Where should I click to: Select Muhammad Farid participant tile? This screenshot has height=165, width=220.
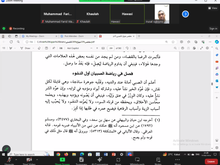point(58,14)
